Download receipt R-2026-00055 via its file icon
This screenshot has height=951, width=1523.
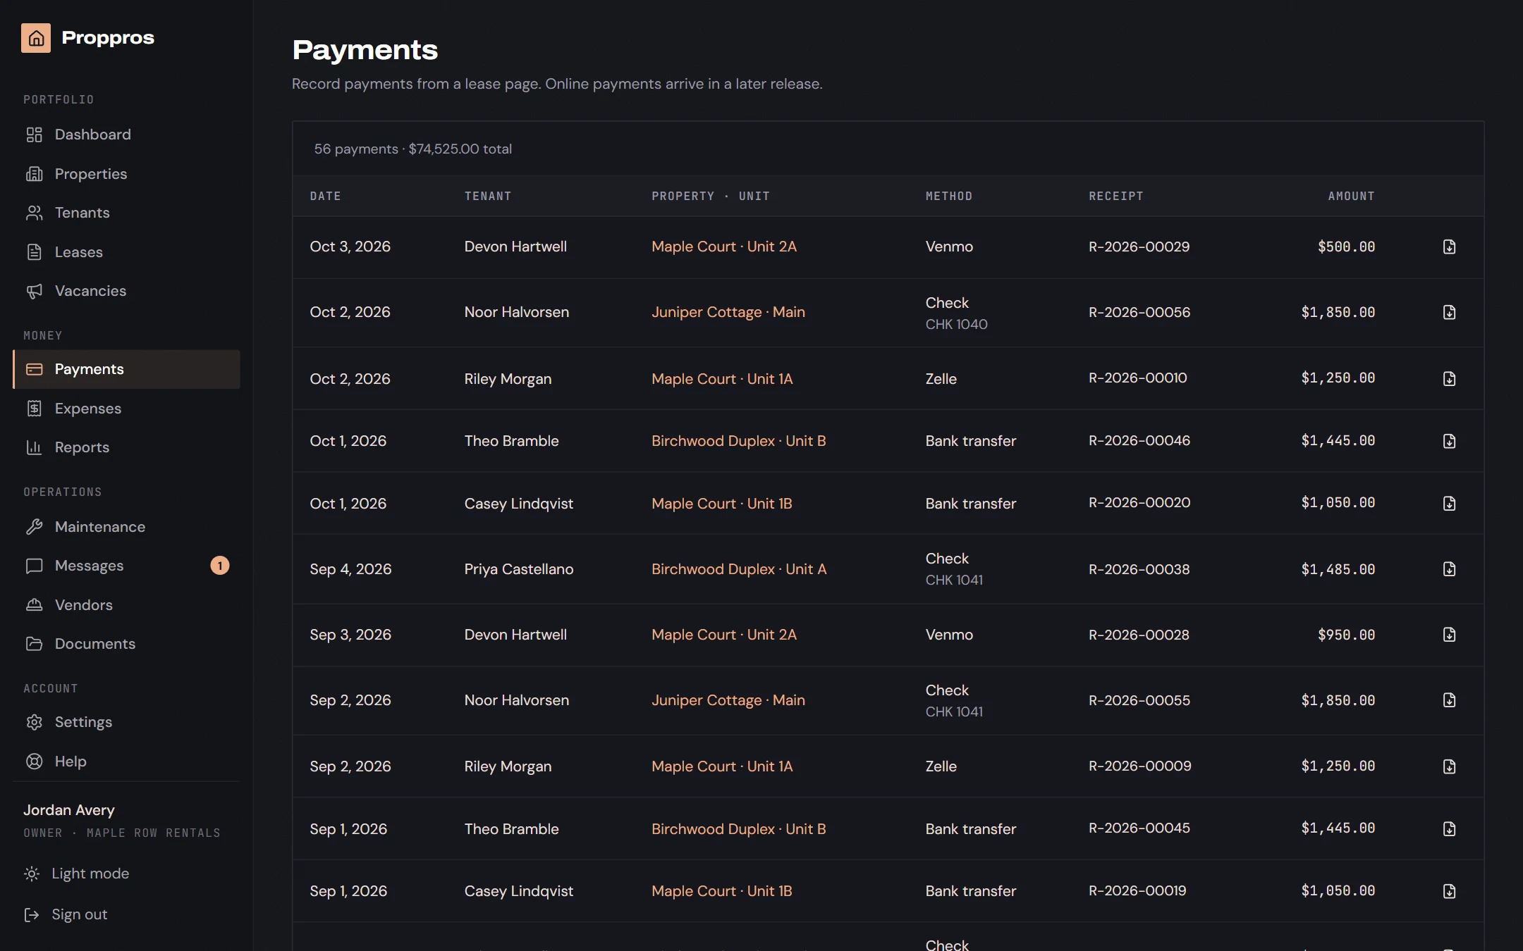1449,700
